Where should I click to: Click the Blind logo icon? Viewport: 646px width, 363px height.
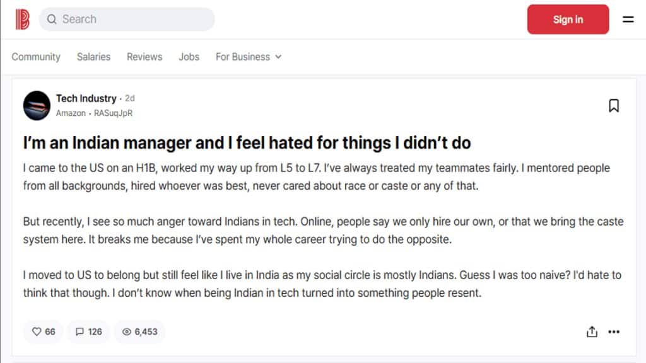tap(23, 20)
